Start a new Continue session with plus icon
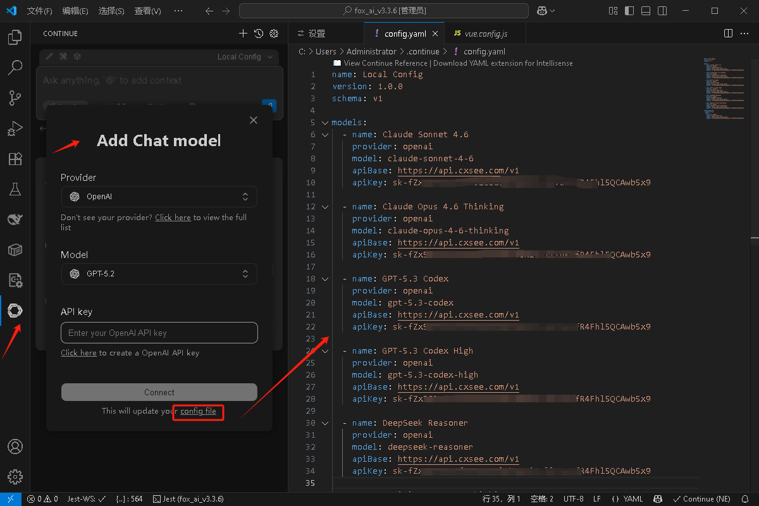Screen dimensions: 759x506 tap(243, 34)
